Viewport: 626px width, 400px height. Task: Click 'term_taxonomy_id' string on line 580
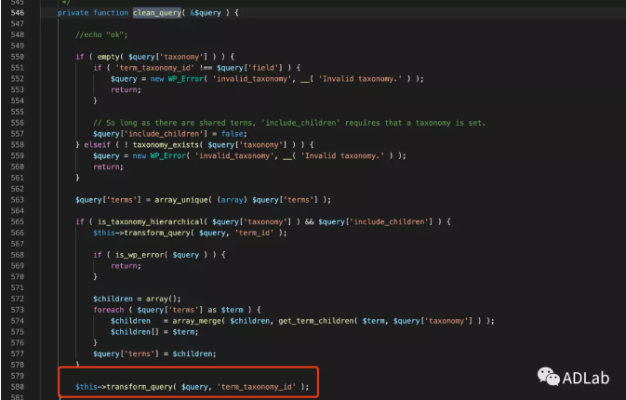point(256,385)
